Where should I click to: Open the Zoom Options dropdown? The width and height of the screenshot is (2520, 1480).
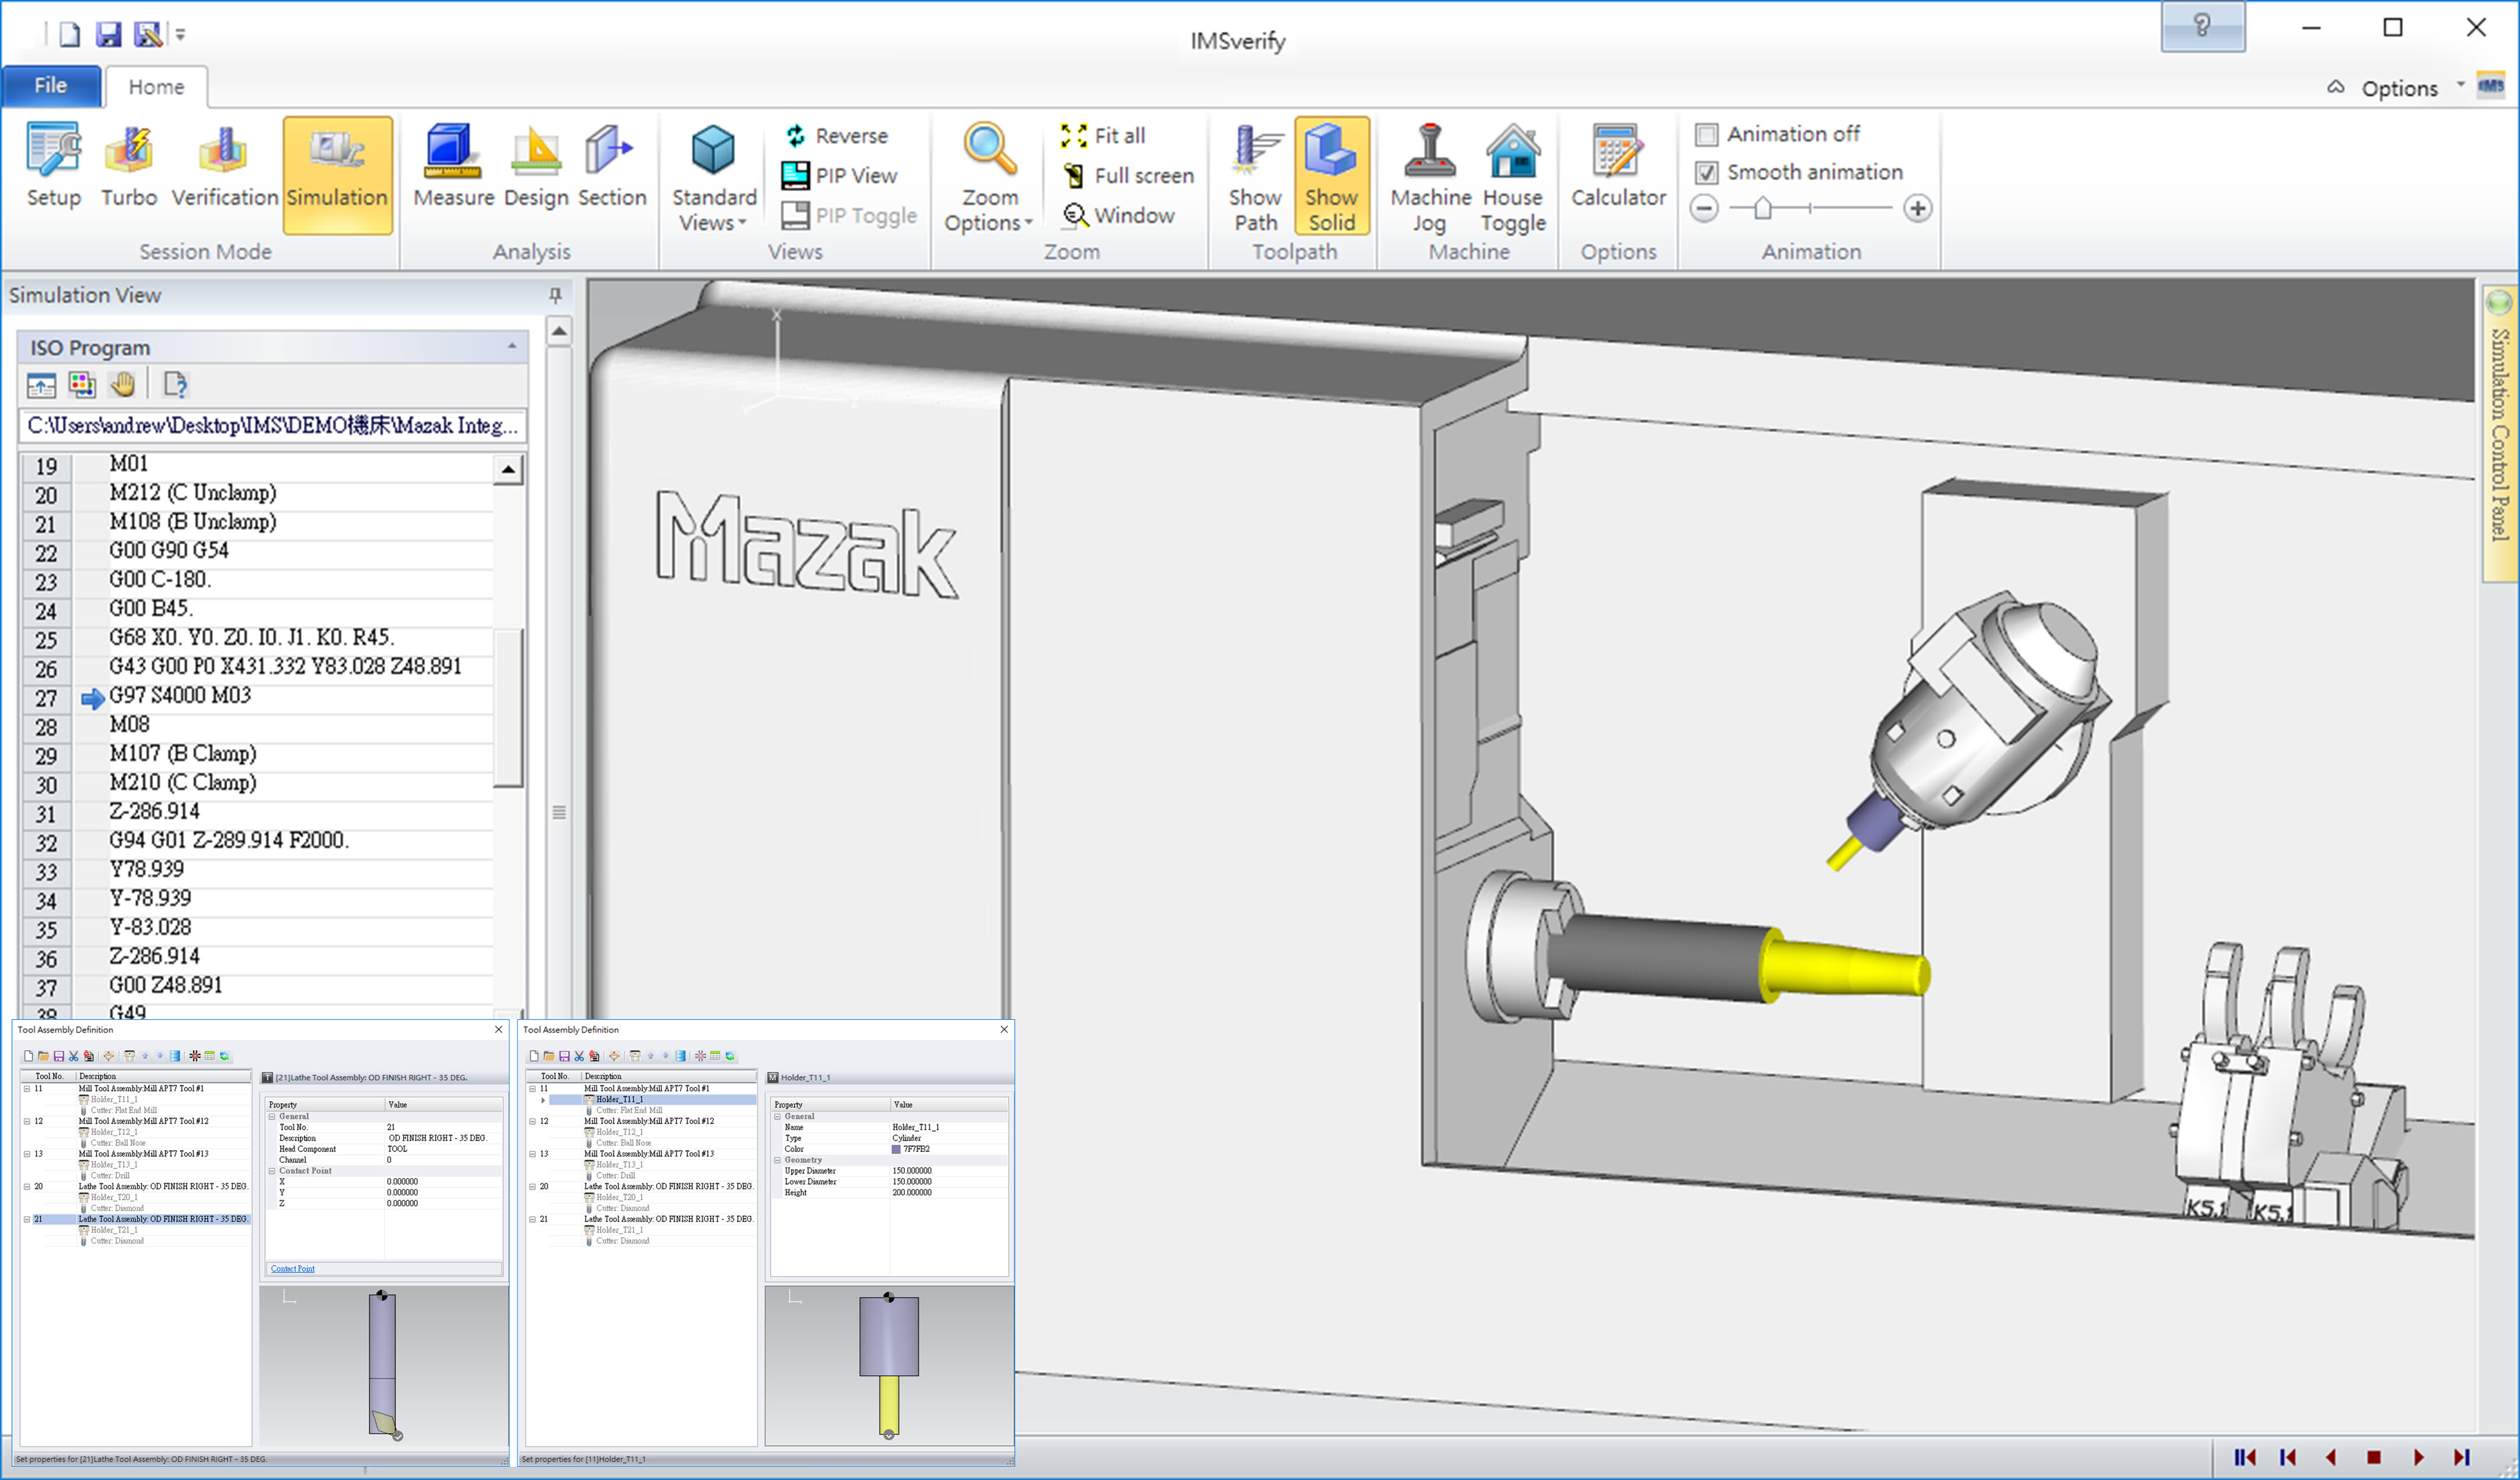pos(989,178)
